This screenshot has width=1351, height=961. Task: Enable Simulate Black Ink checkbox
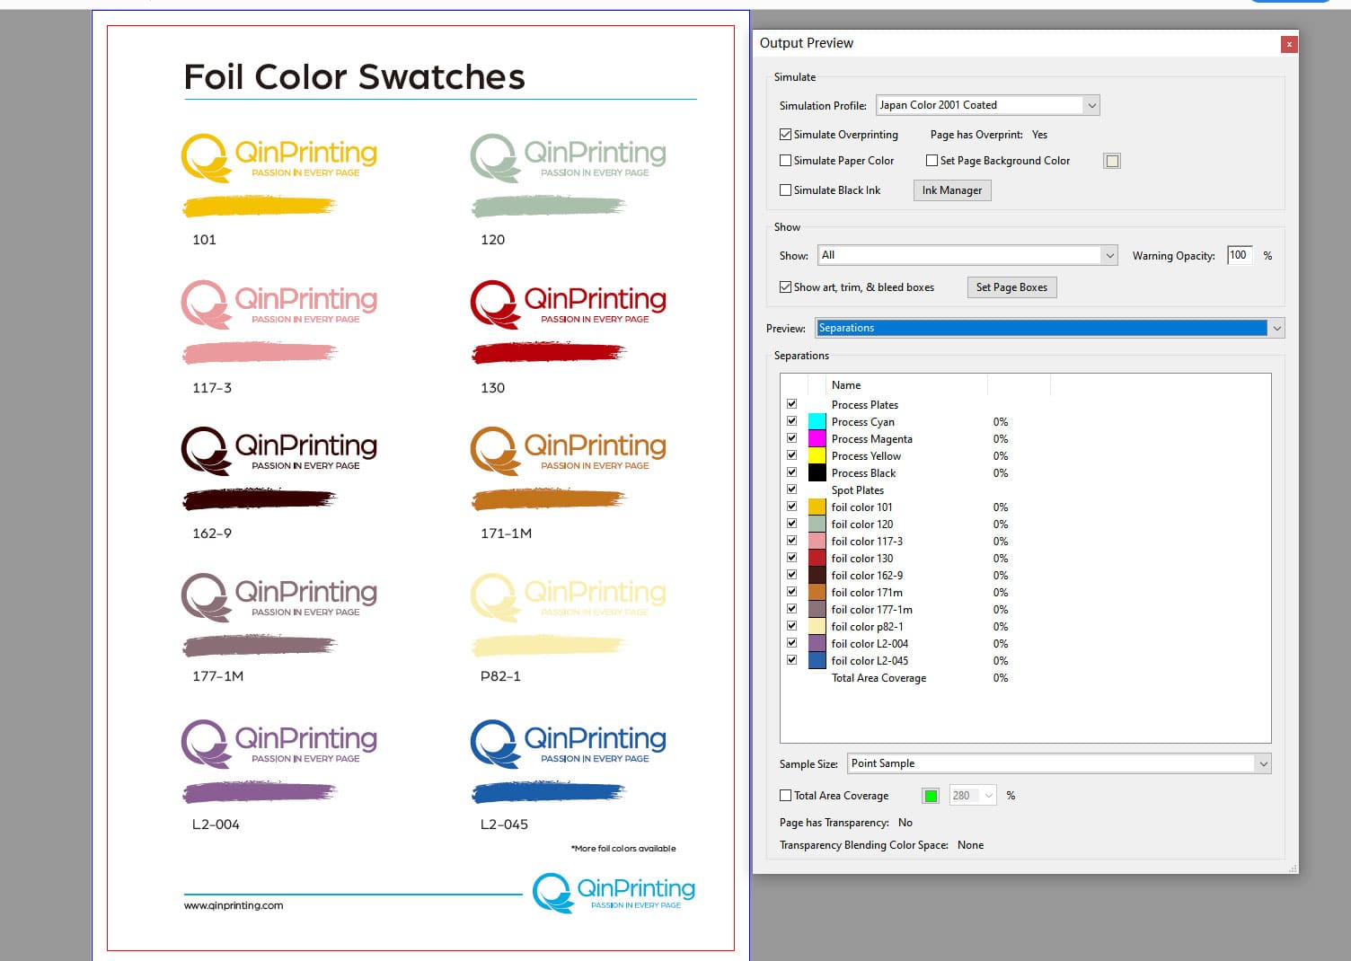786,190
